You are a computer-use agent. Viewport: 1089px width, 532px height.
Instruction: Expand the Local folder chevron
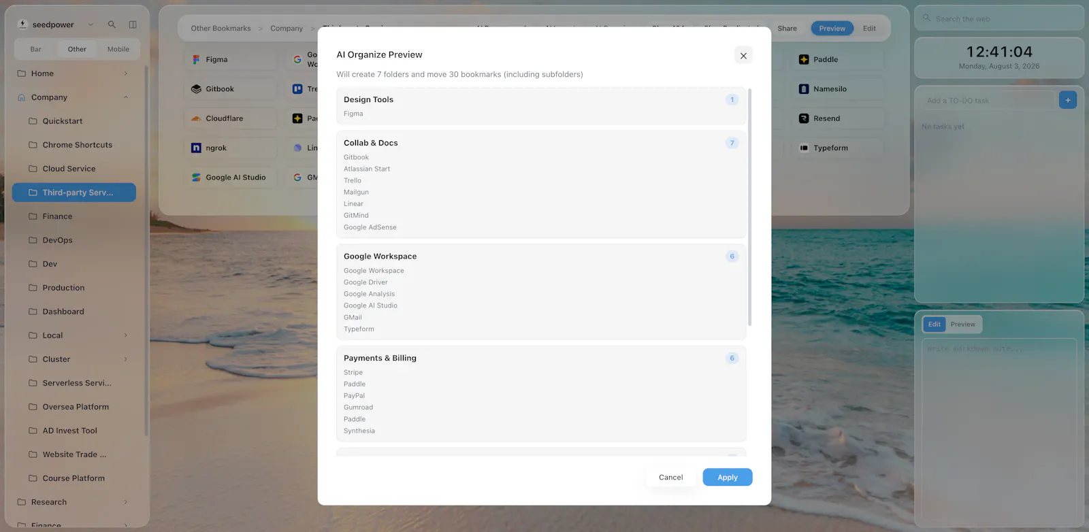126,335
